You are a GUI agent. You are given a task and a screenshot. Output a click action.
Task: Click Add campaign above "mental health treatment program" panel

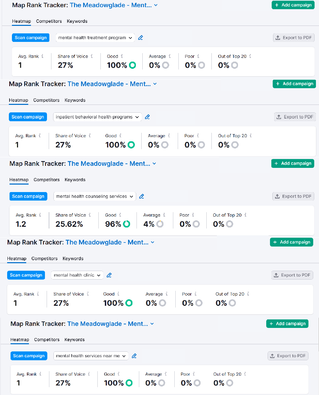tap(293, 5)
